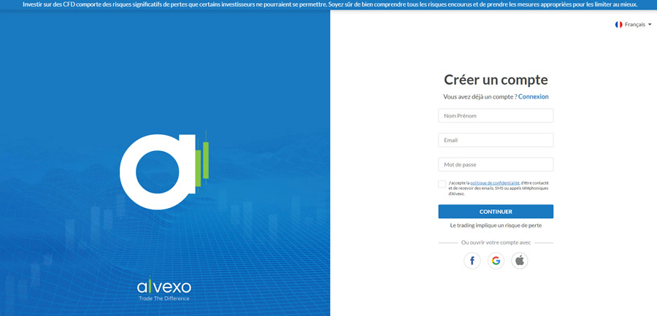Click the CONTINUER button
This screenshot has height=316, width=657.
(496, 212)
